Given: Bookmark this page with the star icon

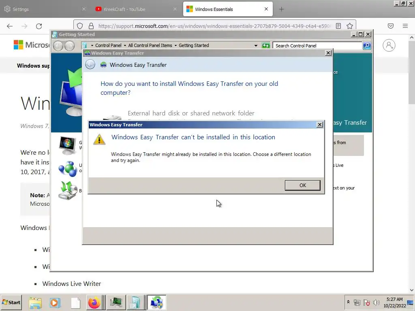Looking at the screenshot, I should pos(350,26).
